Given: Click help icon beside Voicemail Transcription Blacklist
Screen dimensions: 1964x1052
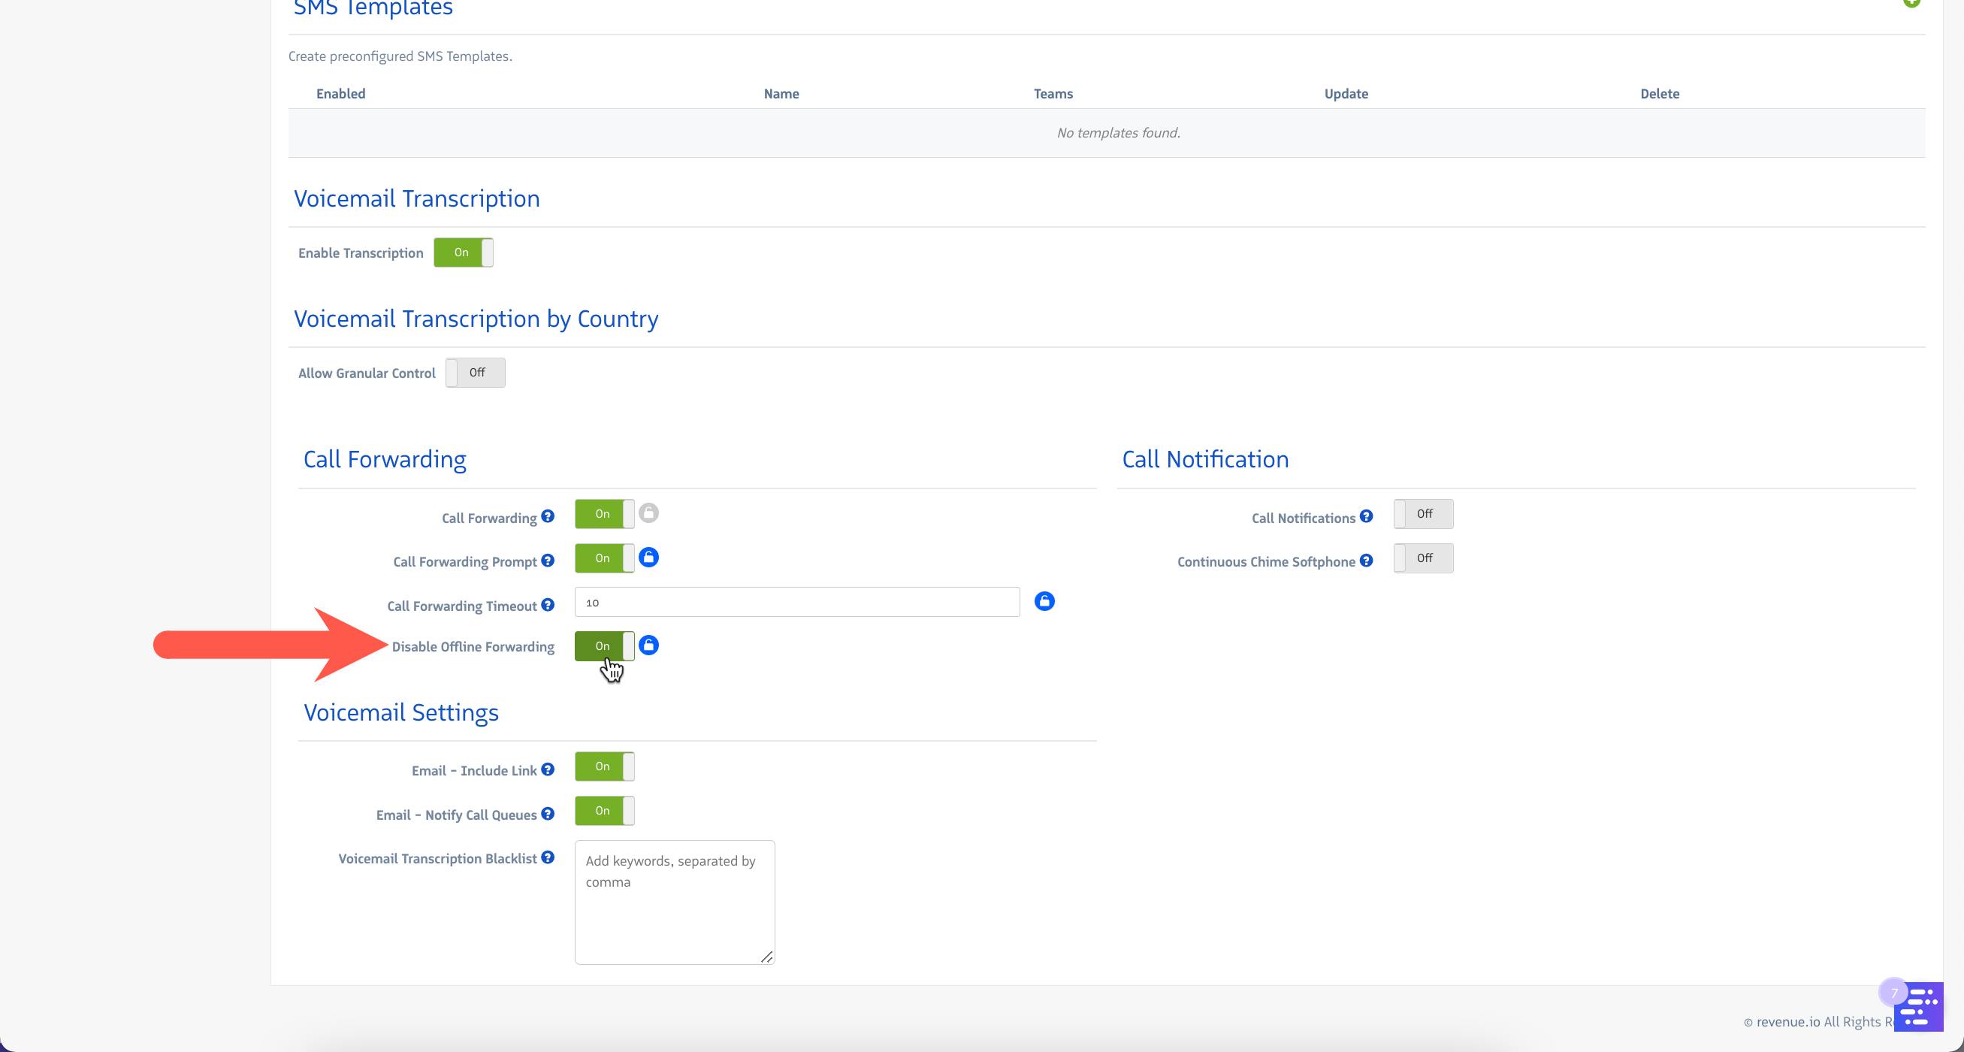Looking at the screenshot, I should [x=548, y=857].
